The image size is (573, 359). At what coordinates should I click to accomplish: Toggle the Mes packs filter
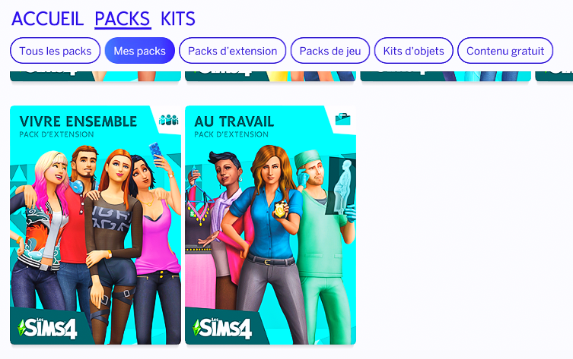click(x=139, y=51)
